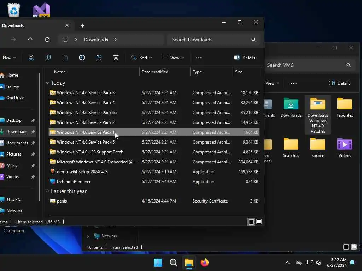Viewport: 362px width, 271px height.
Task: Toggle the Details pane in VM6 window
Action: [340, 83]
